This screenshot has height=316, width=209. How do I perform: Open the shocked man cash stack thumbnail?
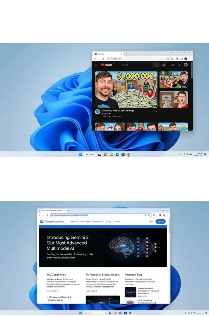174,100
